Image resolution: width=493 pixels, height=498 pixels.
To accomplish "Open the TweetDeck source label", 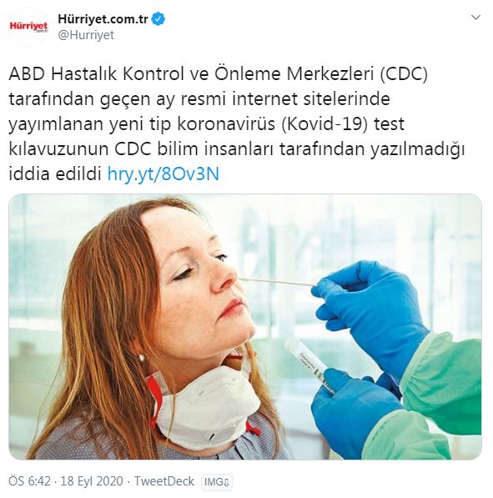I will pos(164,481).
